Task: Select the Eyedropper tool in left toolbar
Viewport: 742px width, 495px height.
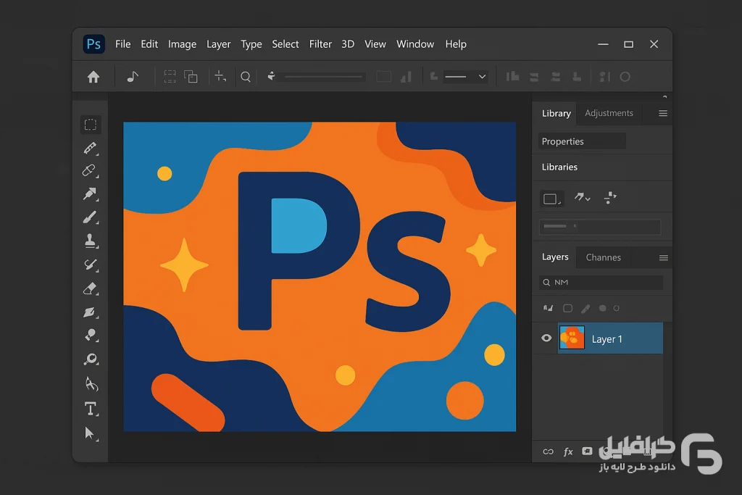Action: point(91,148)
